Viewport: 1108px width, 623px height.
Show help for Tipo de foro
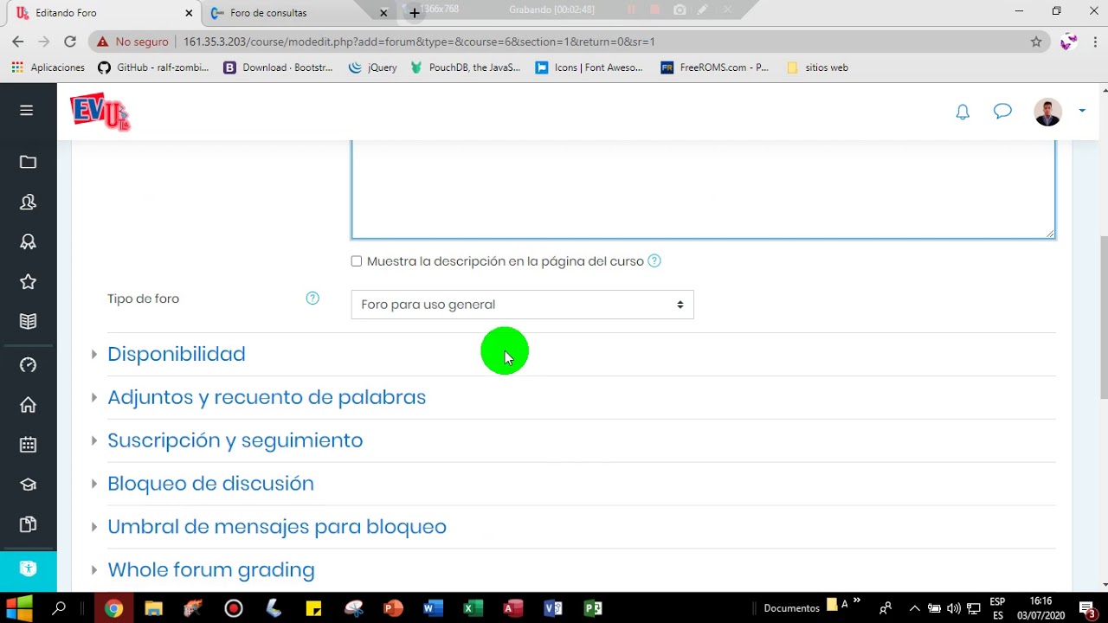point(312,299)
